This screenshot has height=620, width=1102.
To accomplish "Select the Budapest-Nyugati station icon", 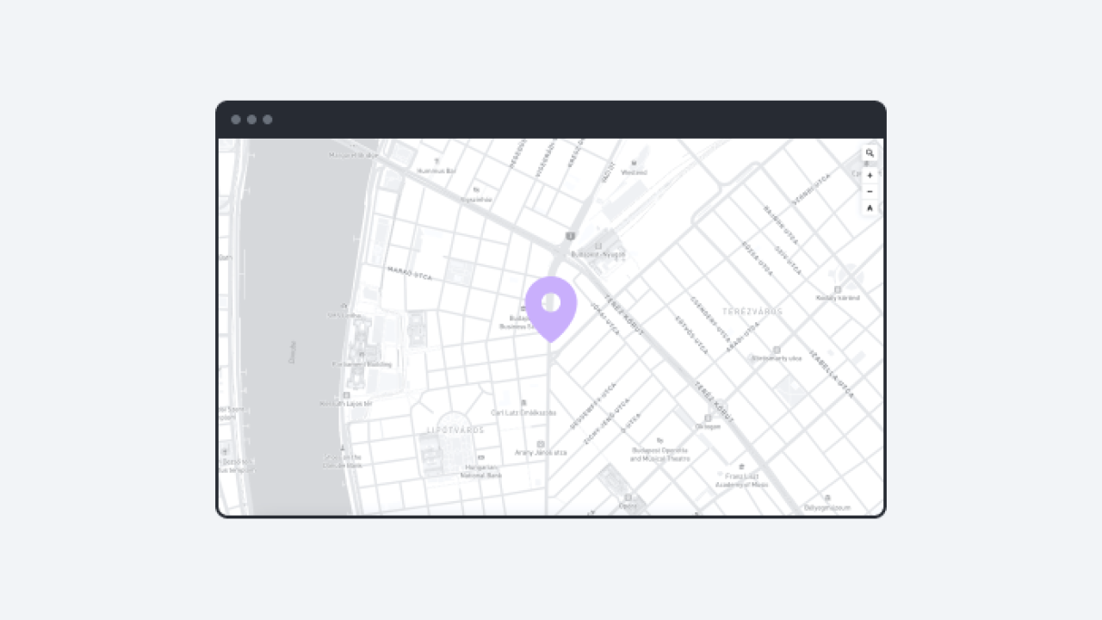I will [x=598, y=245].
